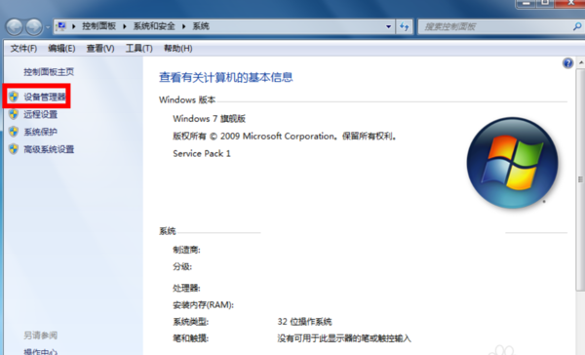Go back with the Back arrow button

(15, 27)
